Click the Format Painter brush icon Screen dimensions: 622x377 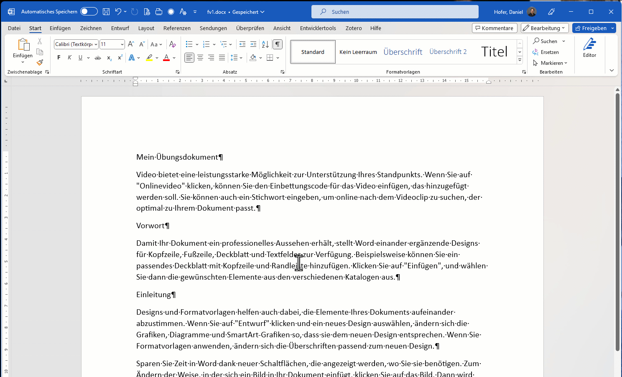[x=40, y=63]
